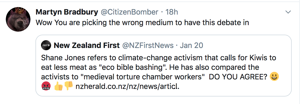This screenshot has width=303, height=104.
Task: Click the Jan 20 date of quoted tweet
Action: 191,45
